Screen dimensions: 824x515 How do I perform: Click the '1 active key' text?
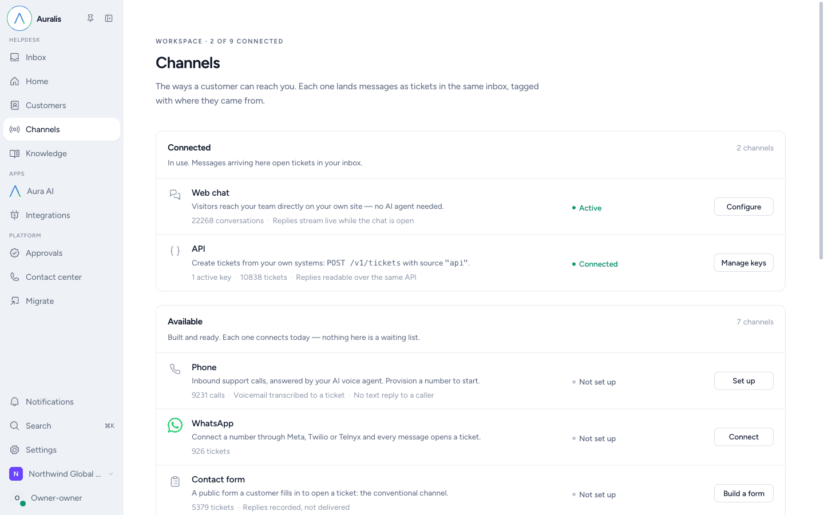click(211, 277)
